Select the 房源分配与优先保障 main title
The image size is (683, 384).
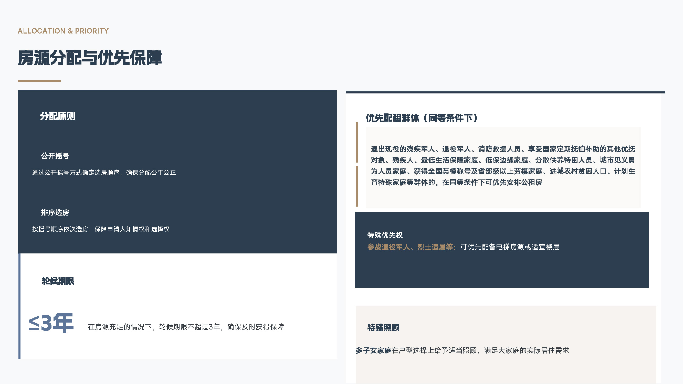tap(90, 58)
